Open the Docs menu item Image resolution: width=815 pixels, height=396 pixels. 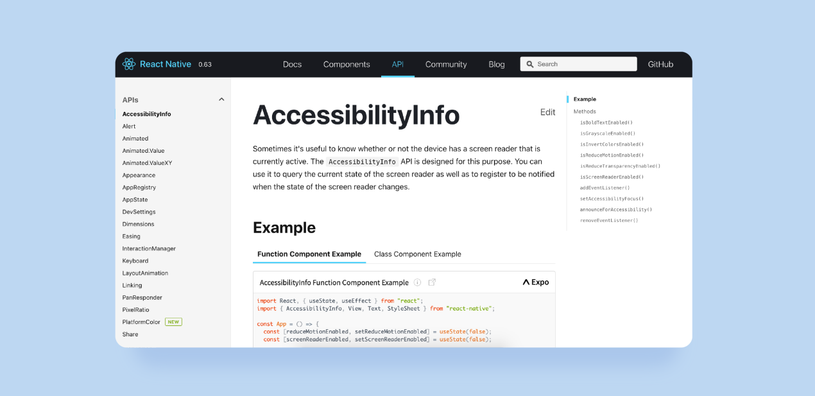point(292,64)
